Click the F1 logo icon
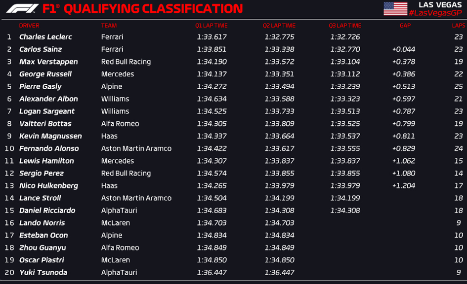 pos(22,8)
